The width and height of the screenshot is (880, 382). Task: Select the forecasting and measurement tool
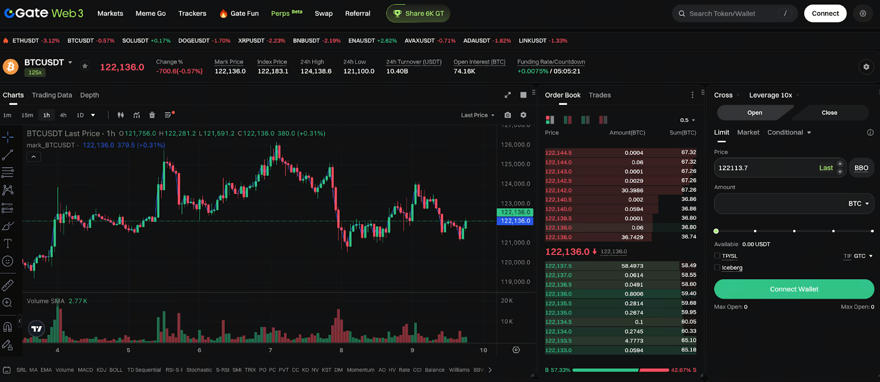pyautogui.click(x=8, y=208)
